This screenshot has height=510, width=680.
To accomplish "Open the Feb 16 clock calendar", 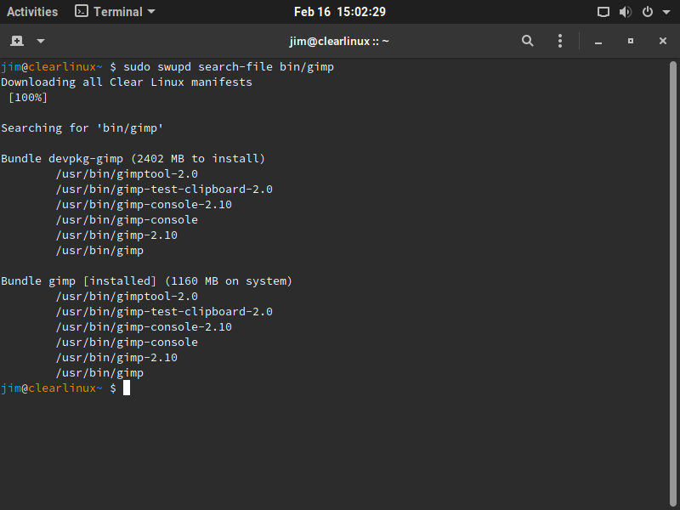I will (340, 12).
